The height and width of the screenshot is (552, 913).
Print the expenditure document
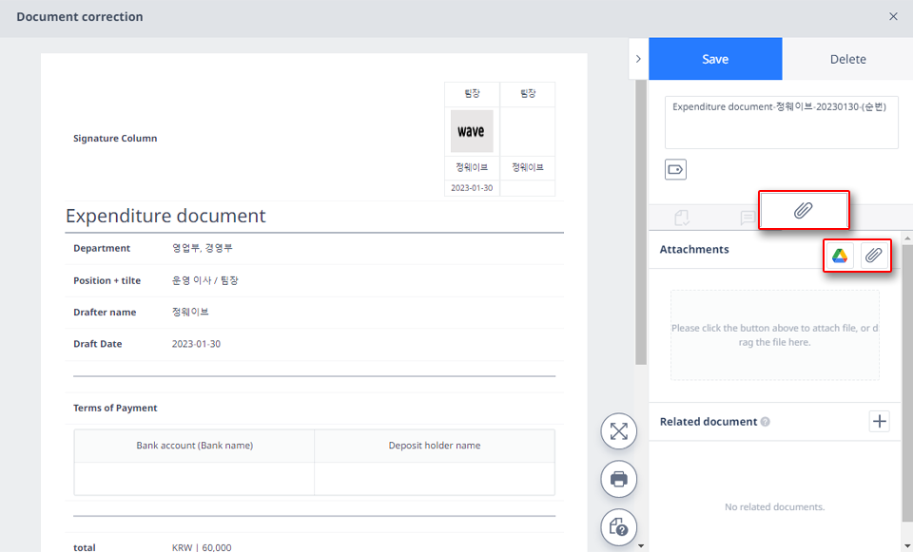pyautogui.click(x=618, y=479)
